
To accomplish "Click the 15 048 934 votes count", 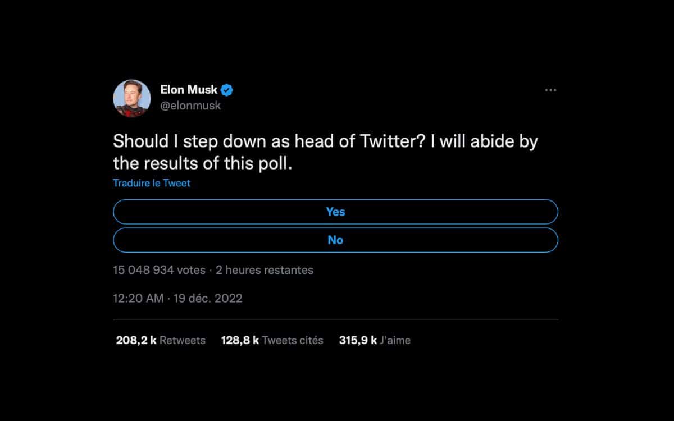I will [159, 270].
